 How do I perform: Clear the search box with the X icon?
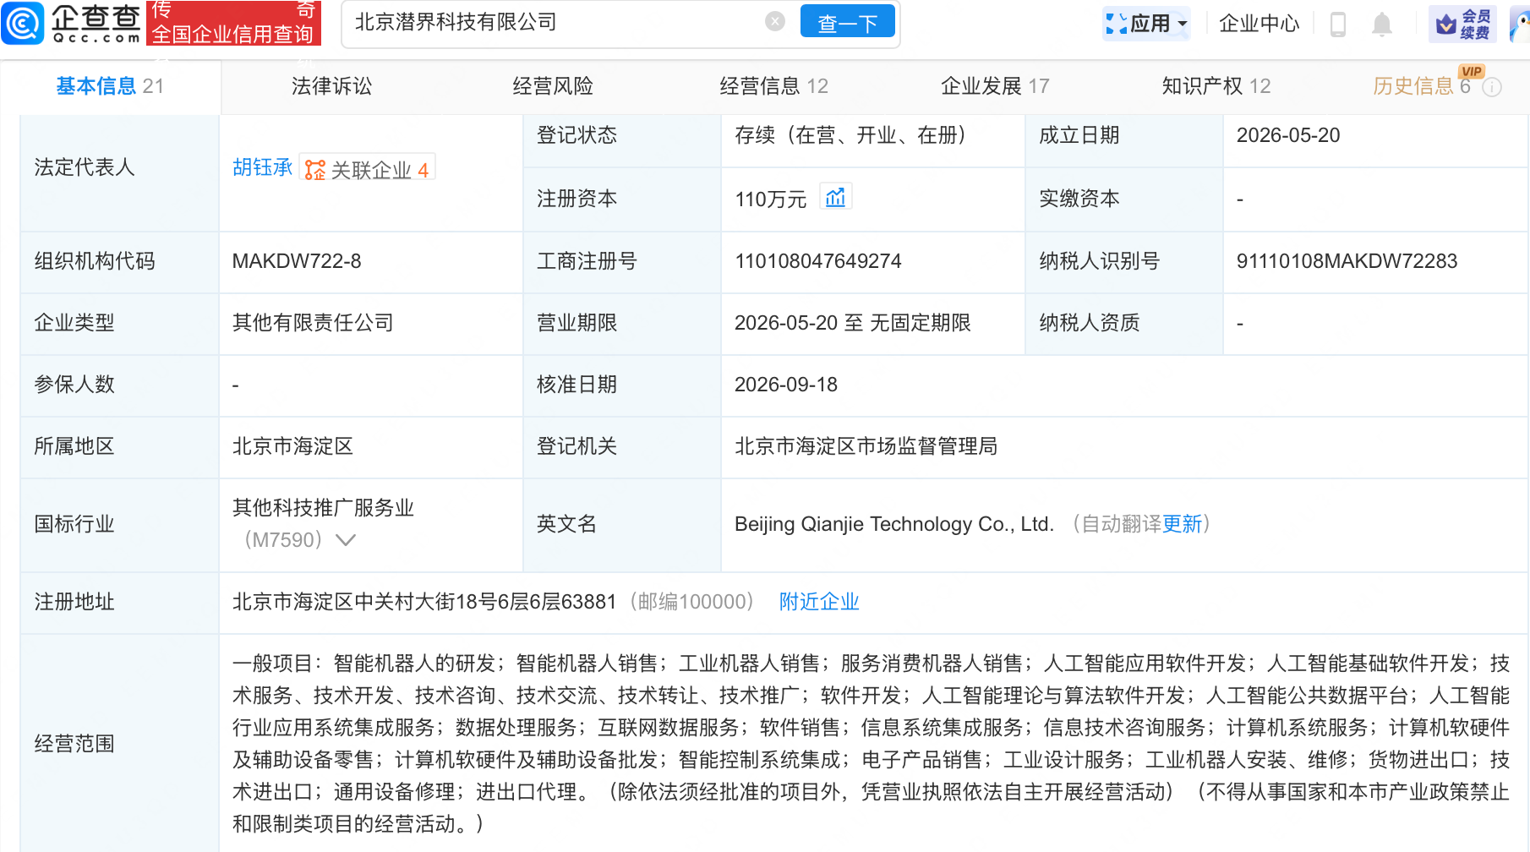(774, 22)
